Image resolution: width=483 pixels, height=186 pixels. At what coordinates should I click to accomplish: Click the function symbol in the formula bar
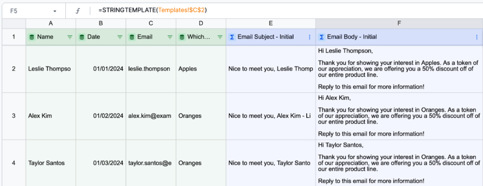78,11
